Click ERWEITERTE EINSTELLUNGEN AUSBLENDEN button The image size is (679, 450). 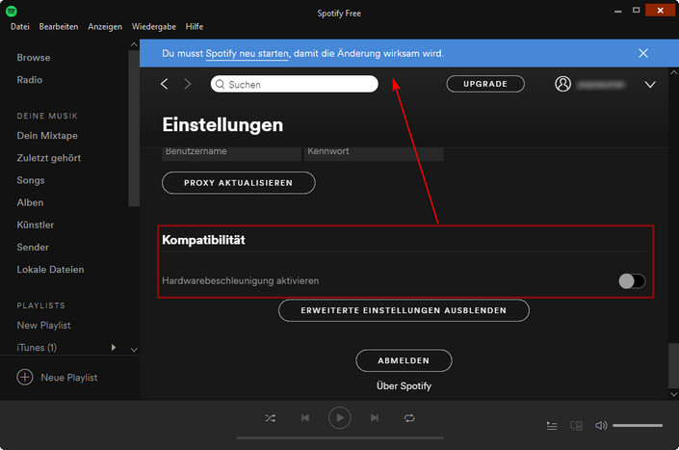(x=404, y=310)
